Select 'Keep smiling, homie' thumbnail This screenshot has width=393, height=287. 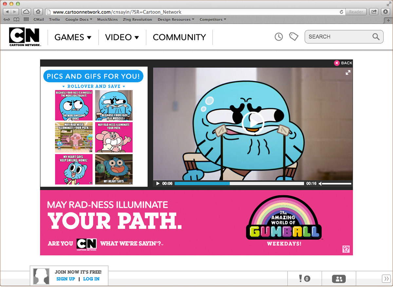pos(74,169)
